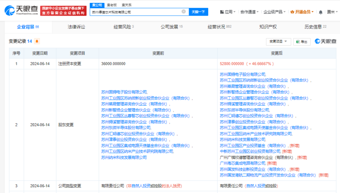Open first shareholder link in 变更前 column

point(124,92)
